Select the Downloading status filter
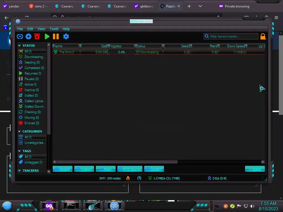 (x=32, y=57)
